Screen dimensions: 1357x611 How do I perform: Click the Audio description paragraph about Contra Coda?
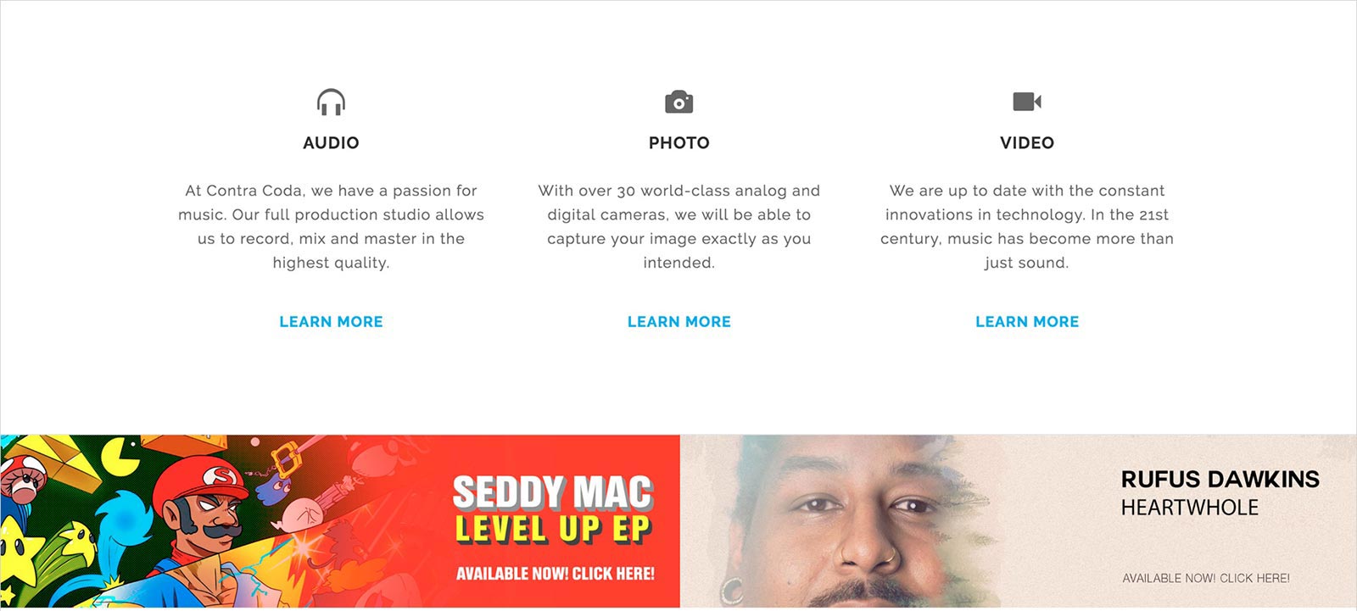331,226
